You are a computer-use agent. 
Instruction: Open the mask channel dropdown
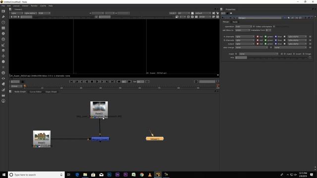pos(259,54)
